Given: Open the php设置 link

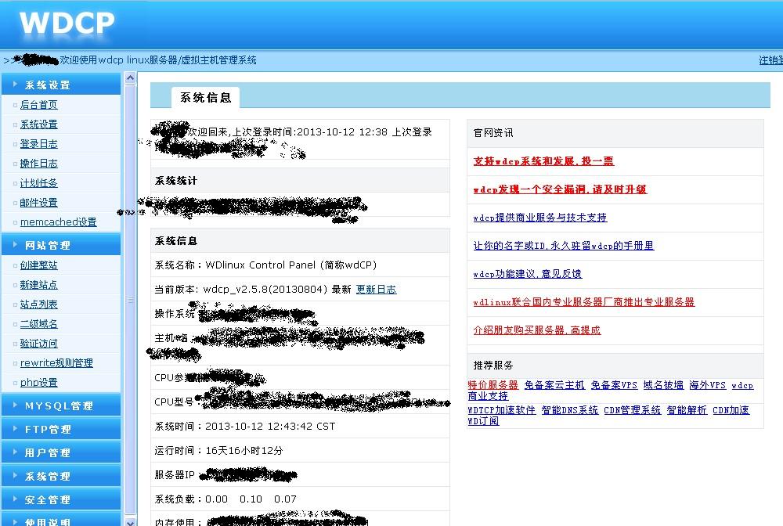Looking at the screenshot, I should point(38,382).
